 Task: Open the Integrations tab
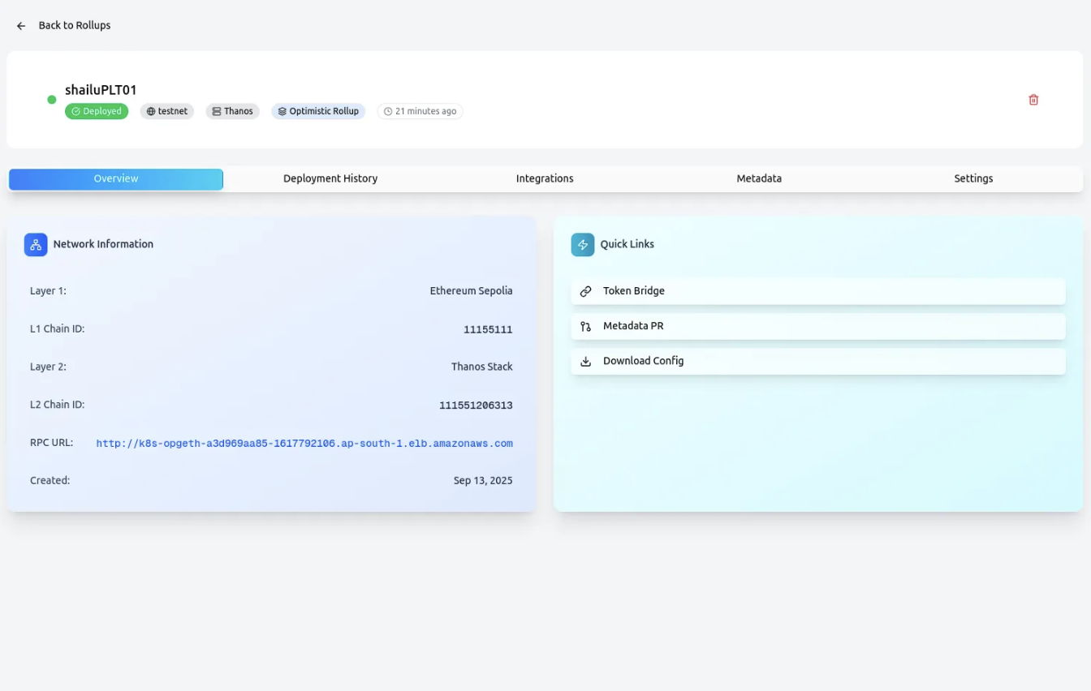(x=545, y=178)
